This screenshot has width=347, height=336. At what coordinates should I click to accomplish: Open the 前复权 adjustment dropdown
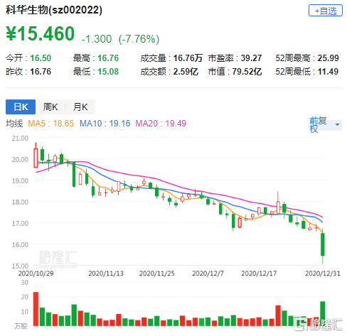[326, 124]
